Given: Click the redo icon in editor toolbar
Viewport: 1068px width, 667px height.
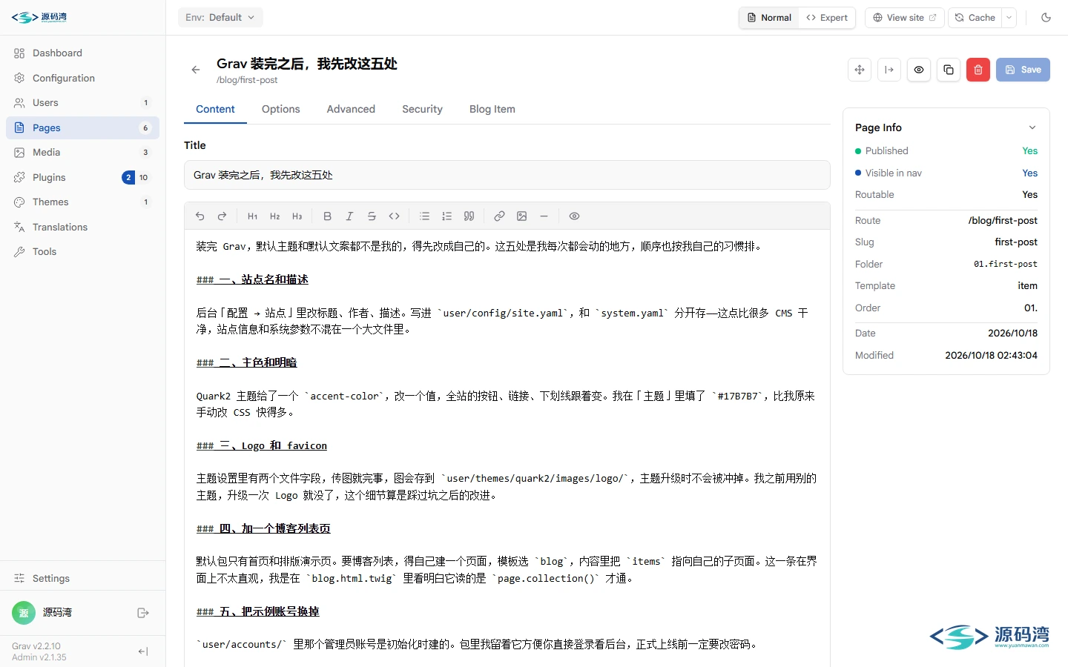Looking at the screenshot, I should click(222, 216).
